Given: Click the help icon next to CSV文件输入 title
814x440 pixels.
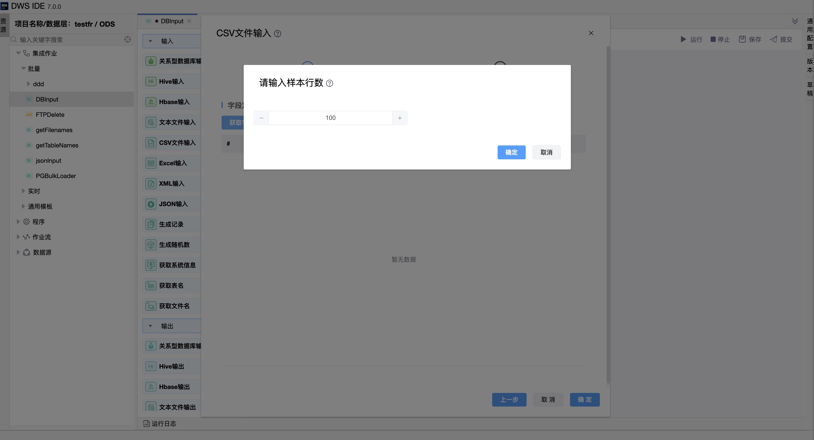Looking at the screenshot, I should (277, 34).
